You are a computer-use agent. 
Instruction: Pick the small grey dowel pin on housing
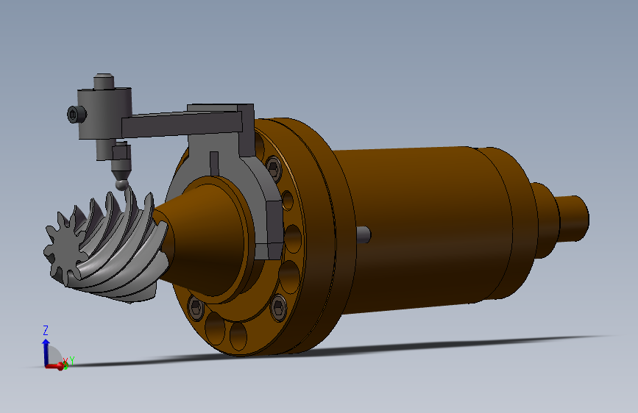[364, 235]
